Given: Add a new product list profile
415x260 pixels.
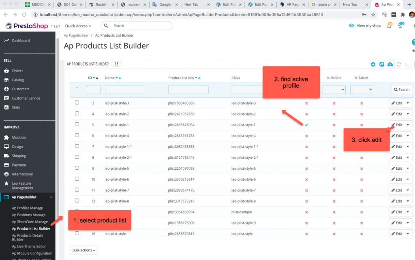Looking at the screenshot, I should point(373,64).
